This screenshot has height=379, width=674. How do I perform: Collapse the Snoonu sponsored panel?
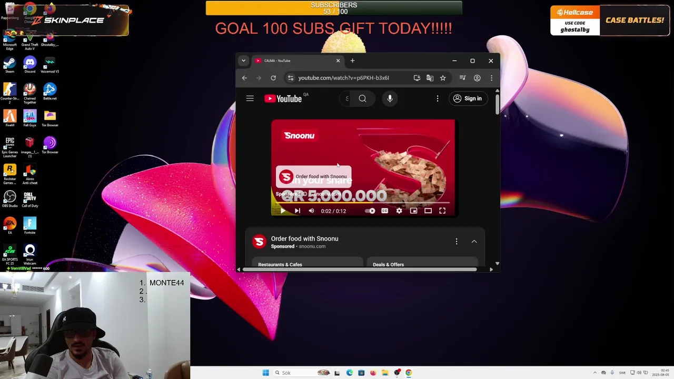[474, 242]
